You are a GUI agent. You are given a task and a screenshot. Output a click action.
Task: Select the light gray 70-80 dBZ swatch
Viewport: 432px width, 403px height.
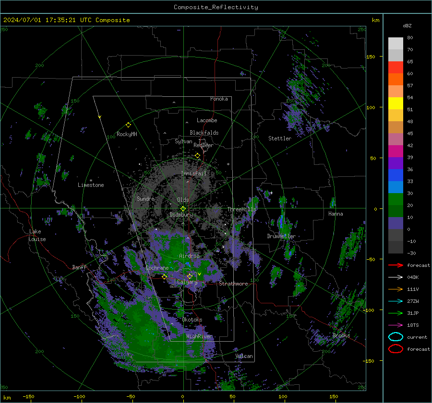click(396, 44)
